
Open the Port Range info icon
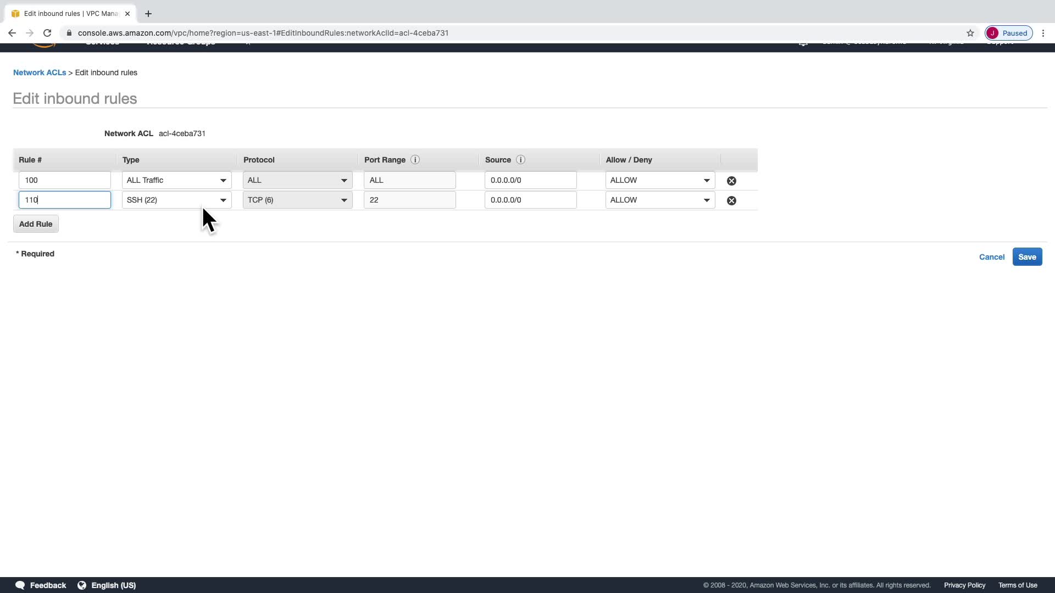point(415,160)
